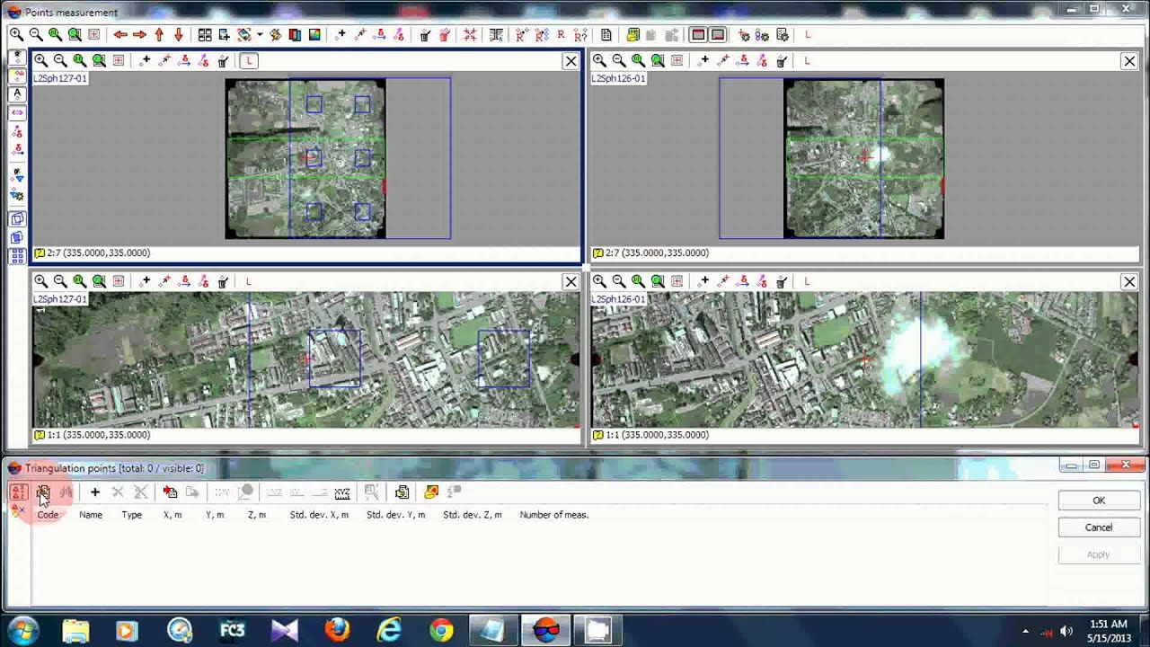Launch Firefox from the taskbar
This screenshot has height=647, width=1150.
pyautogui.click(x=337, y=630)
